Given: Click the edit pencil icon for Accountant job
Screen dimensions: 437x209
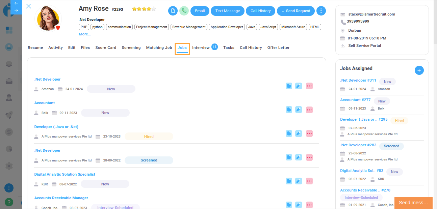Looking at the screenshot, I should [x=299, y=110].
